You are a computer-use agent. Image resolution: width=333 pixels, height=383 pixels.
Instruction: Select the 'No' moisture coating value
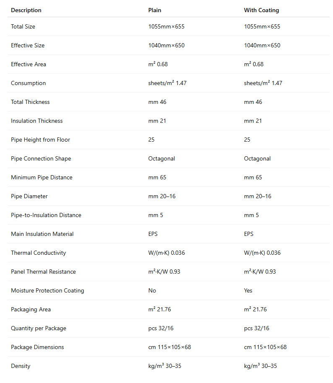[152, 290]
